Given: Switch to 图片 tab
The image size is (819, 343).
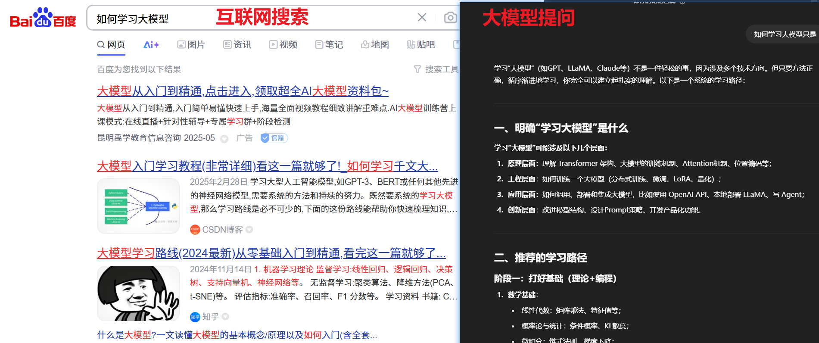Looking at the screenshot, I should (x=191, y=45).
